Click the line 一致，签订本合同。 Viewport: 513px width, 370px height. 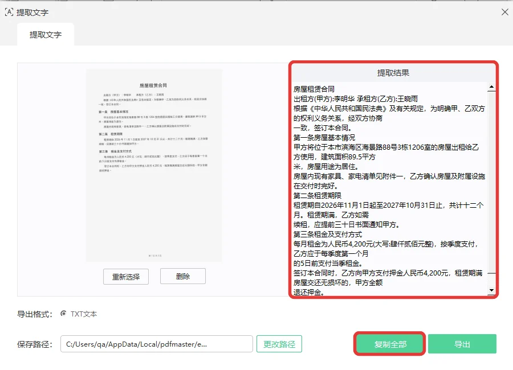(x=323, y=128)
